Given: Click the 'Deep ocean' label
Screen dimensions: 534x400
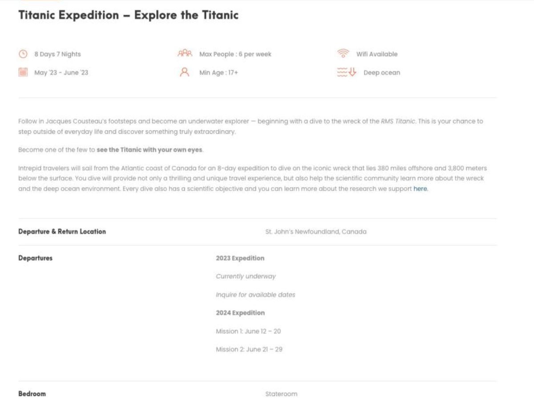Looking at the screenshot, I should pyautogui.click(x=382, y=72).
